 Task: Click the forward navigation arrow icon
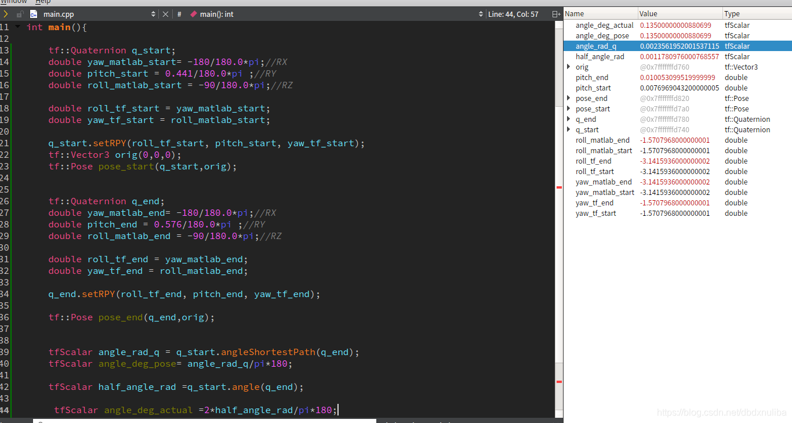pos(6,14)
